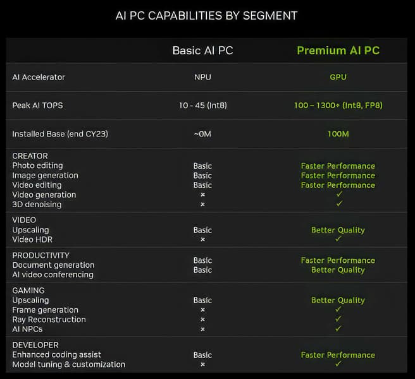415x379 pixels.
Task: Click the Model tuning & customization checkmark
Action: pyautogui.click(x=338, y=364)
